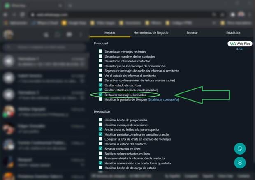Uncheck Restaurar mensajes eliminados

point(100,95)
